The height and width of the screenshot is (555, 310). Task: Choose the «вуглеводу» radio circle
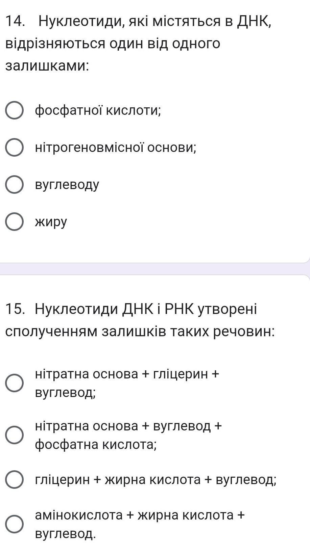tap(14, 185)
